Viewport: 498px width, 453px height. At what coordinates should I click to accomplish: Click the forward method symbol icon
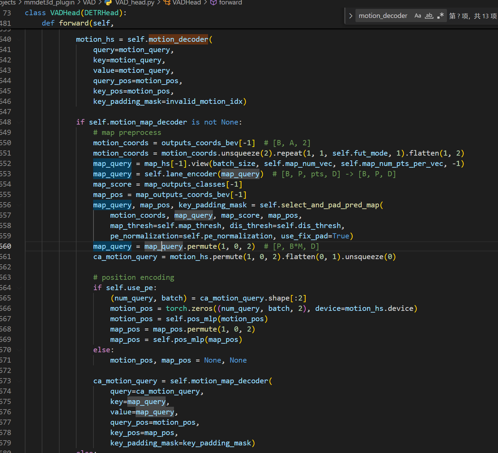pos(214,3)
